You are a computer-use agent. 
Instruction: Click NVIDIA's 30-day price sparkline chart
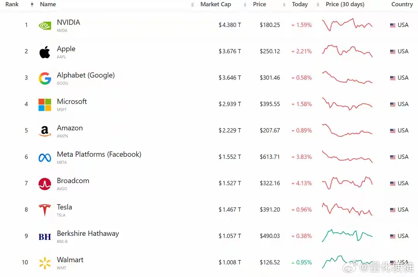click(x=347, y=25)
